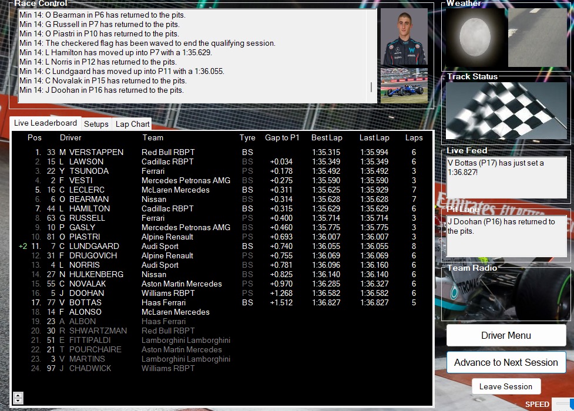The width and height of the screenshot is (574, 411).
Task: Select C LUNDGAARD row
Action: (222, 247)
